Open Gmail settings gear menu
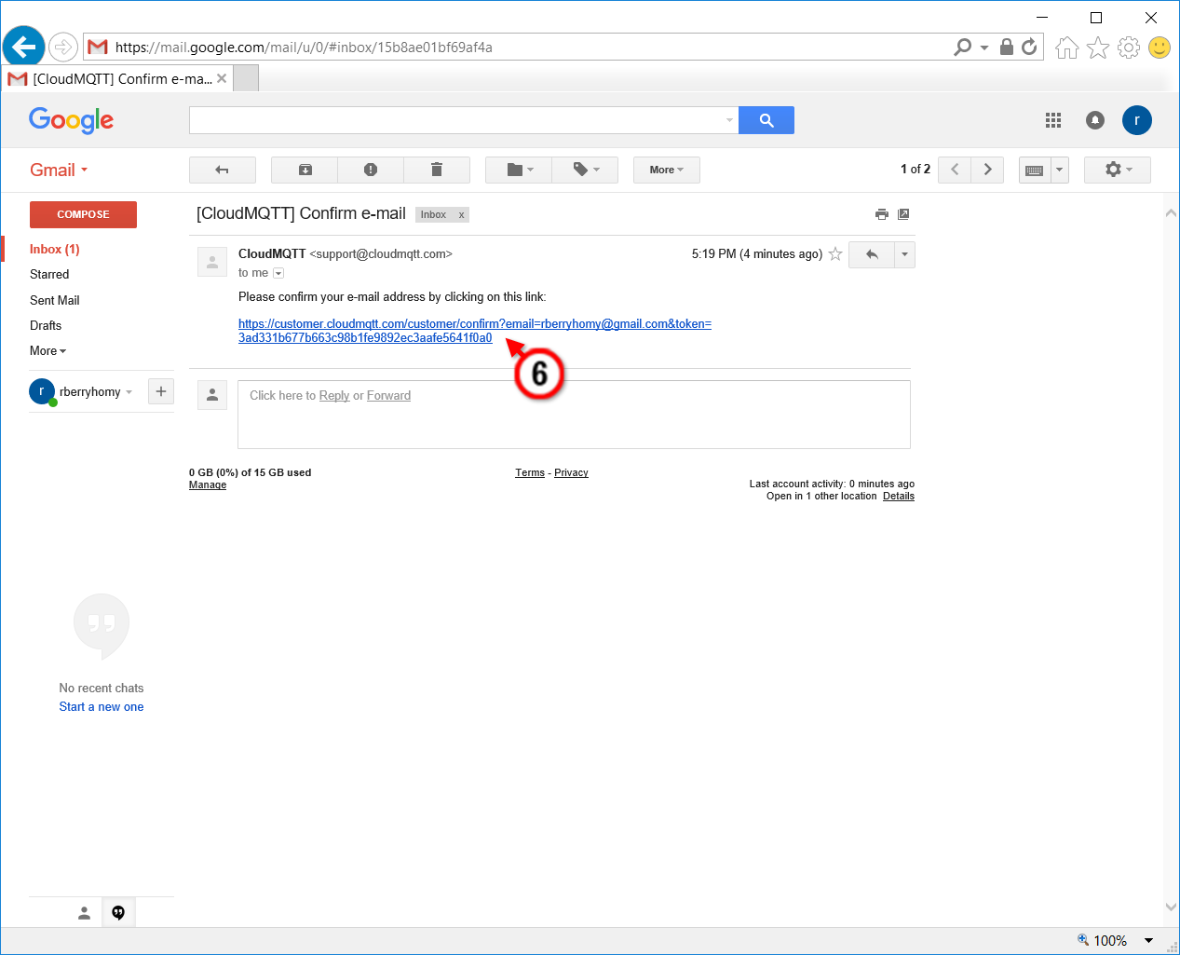The height and width of the screenshot is (955, 1180). click(1118, 170)
